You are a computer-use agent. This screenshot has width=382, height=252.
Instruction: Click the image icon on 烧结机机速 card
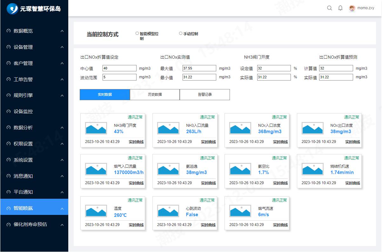click(312, 169)
